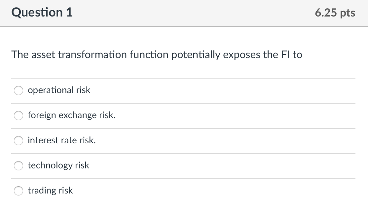Select the trading risk radio button
368x210 pixels.
click(18, 191)
